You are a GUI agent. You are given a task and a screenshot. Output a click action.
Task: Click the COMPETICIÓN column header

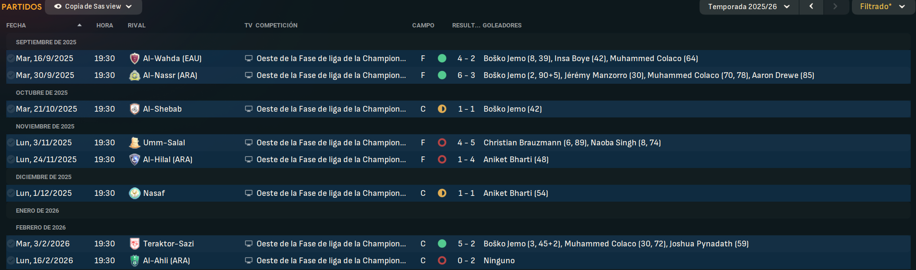click(x=276, y=25)
